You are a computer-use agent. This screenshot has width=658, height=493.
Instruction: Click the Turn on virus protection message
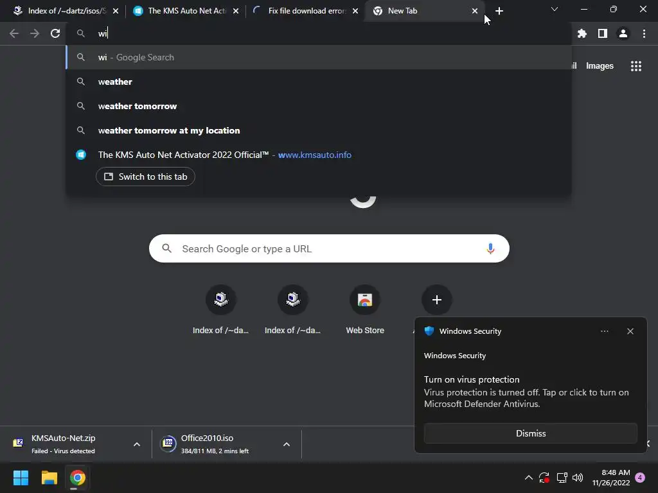point(526,392)
